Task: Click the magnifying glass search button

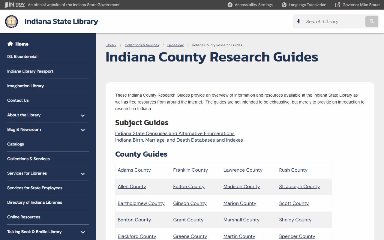Action: coord(372,22)
